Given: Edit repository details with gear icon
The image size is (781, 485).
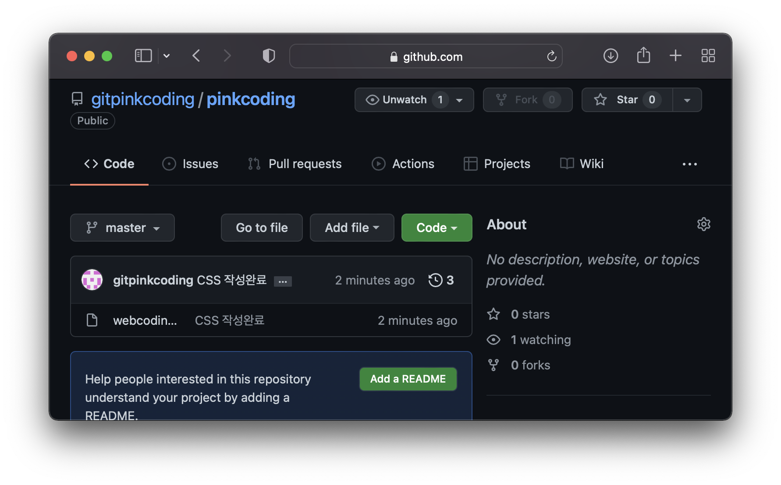Looking at the screenshot, I should (x=703, y=224).
